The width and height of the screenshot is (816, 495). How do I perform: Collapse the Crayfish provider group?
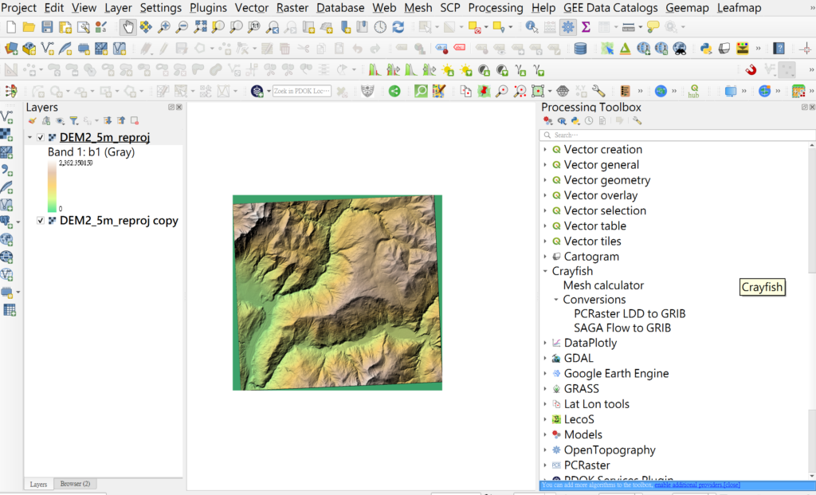click(545, 272)
